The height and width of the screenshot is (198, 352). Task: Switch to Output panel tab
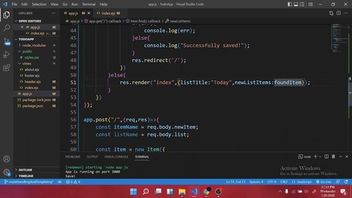[x=92, y=157]
